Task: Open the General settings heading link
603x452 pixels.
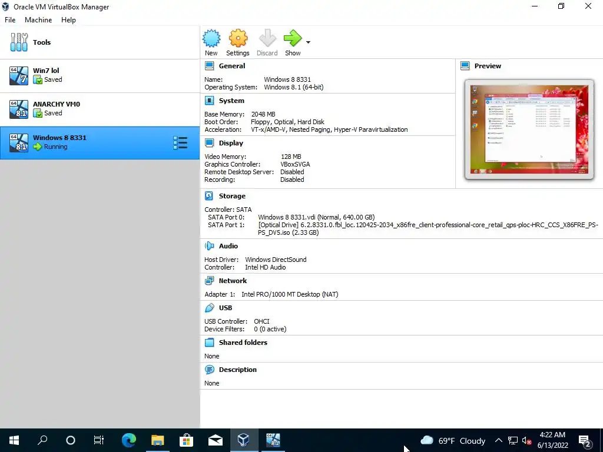Action: [x=232, y=66]
